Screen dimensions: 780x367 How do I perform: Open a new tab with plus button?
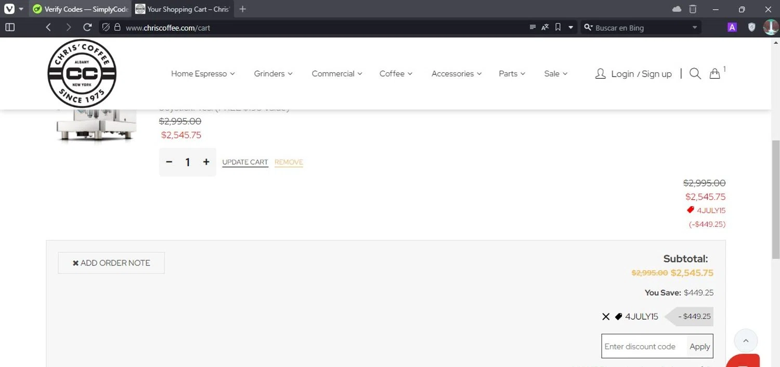[x=242, y=9]
